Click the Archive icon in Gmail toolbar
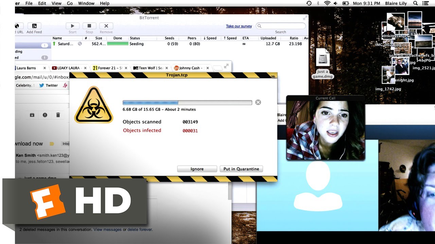 coord(32,115)
